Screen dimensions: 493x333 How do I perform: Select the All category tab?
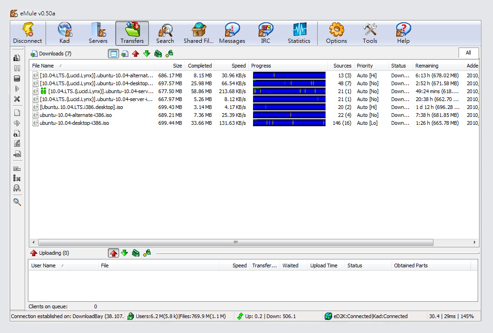tap(468, 53)
